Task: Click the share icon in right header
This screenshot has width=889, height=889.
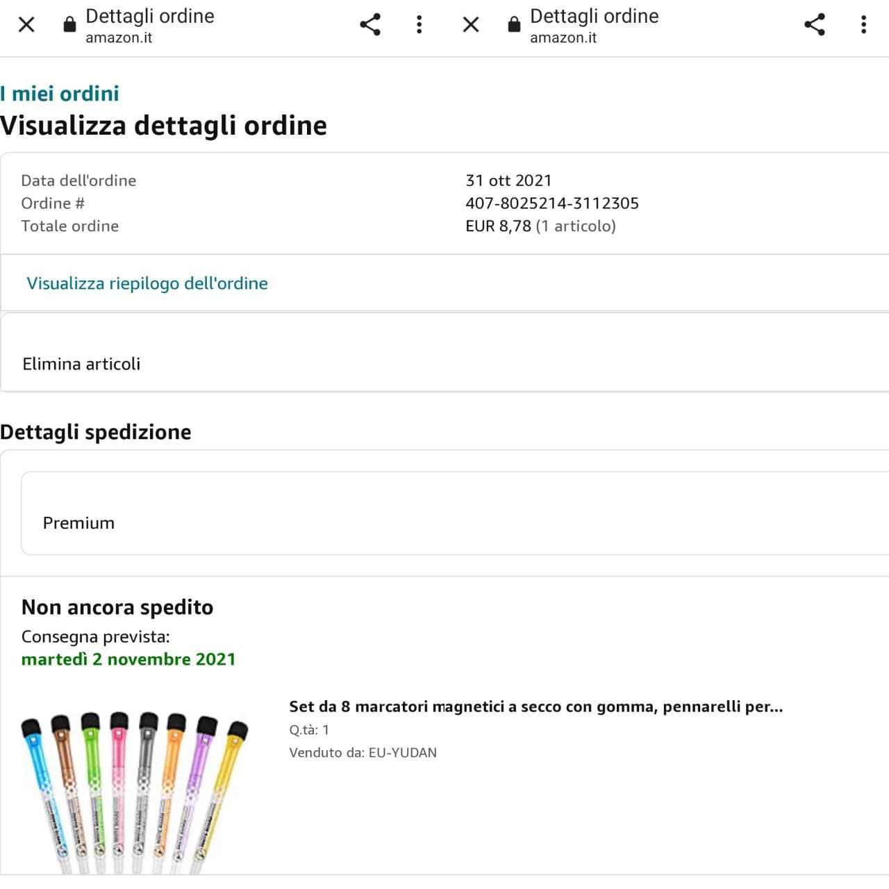Action: (x=815, y=25)
